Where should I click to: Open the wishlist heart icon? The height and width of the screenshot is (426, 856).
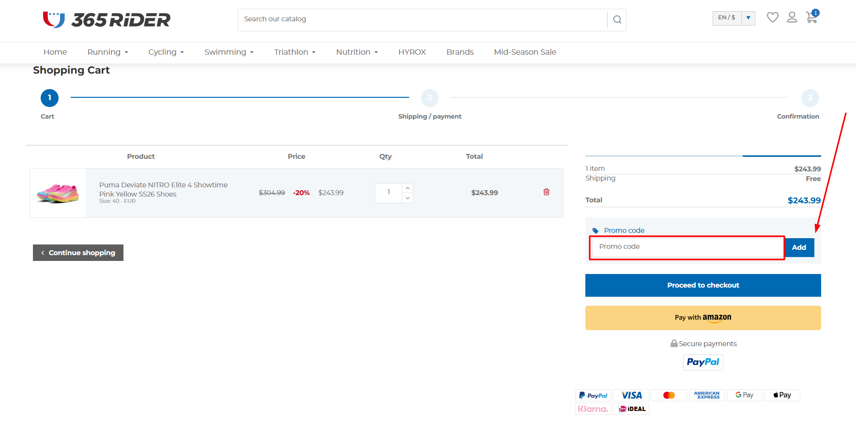coord(773,17)
